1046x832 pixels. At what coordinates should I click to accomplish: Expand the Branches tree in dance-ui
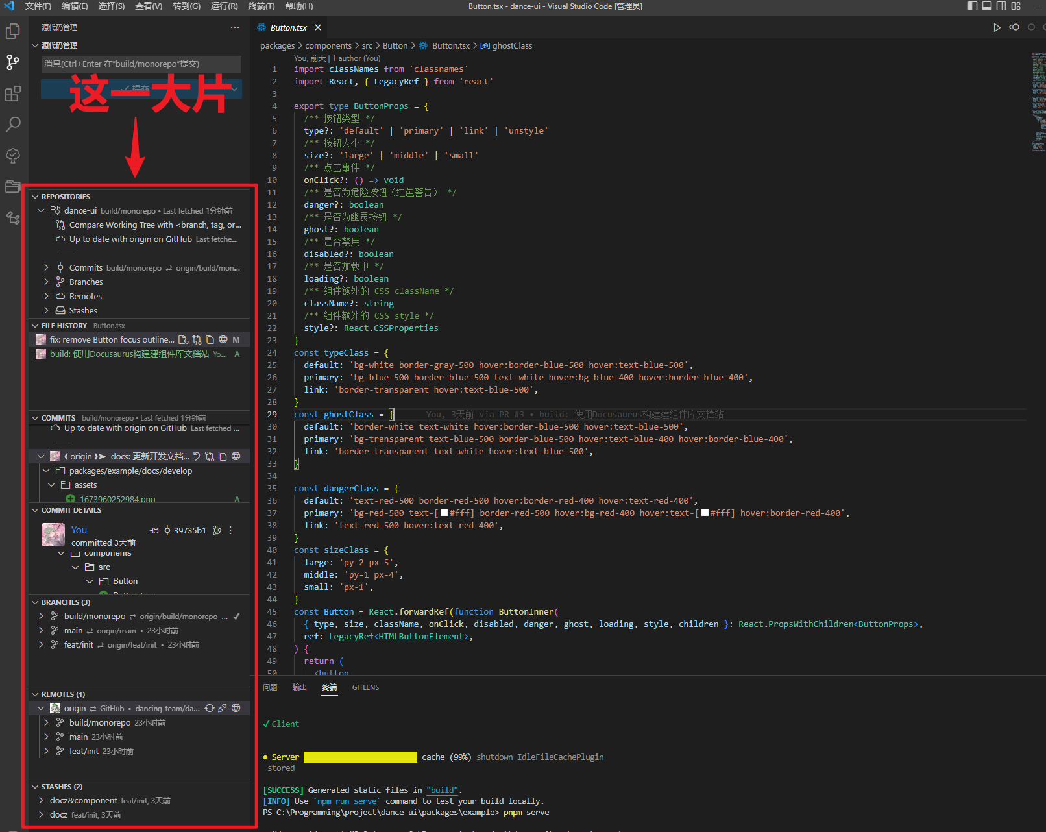pyautogui.click(x=45, y=282)
